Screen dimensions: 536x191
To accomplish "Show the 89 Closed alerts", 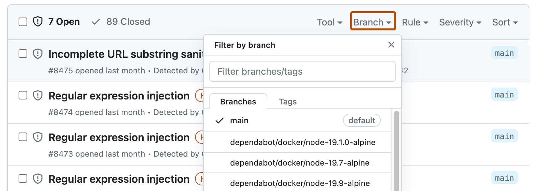I will coord(128,22).
